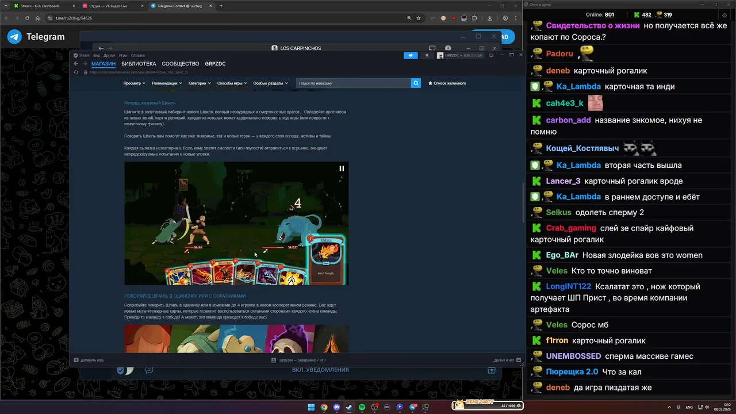Open the Игры menu in Steam
Image resolution: width=736 pixels, height=414 pixels.
[x=123, y=55]
